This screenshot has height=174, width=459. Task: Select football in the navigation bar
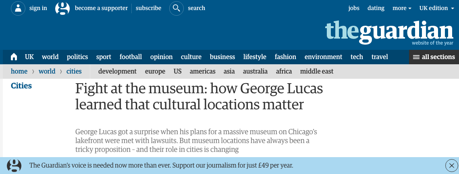tap(131, 57)
